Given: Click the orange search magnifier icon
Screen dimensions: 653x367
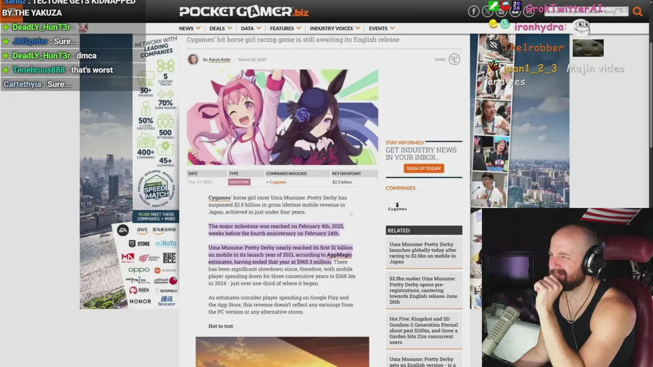Looking at the screenshot, I should tap(637, 11).
